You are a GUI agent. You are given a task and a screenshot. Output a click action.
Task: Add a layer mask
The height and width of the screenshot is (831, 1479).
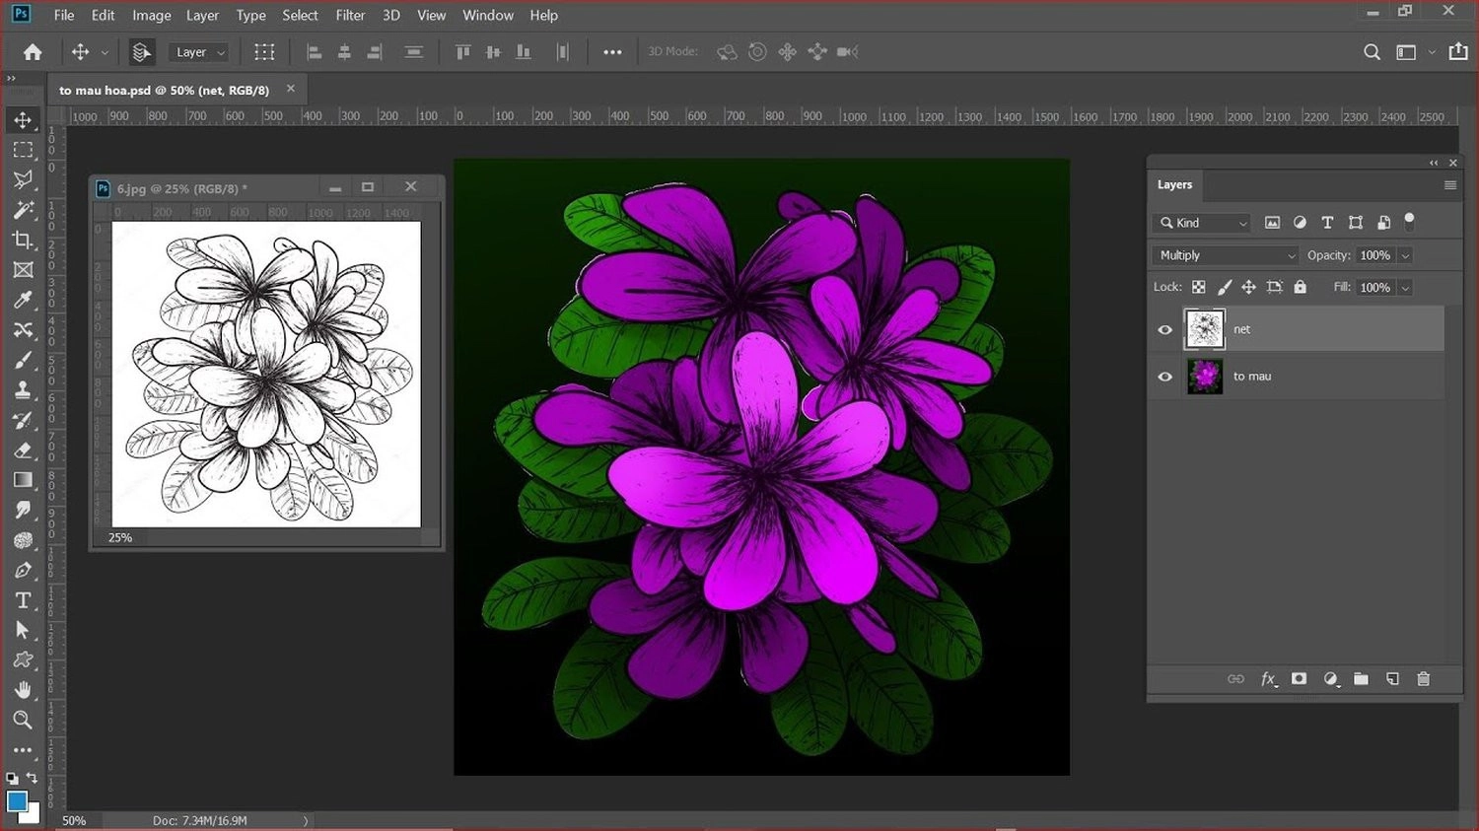tap(1300, 679)
